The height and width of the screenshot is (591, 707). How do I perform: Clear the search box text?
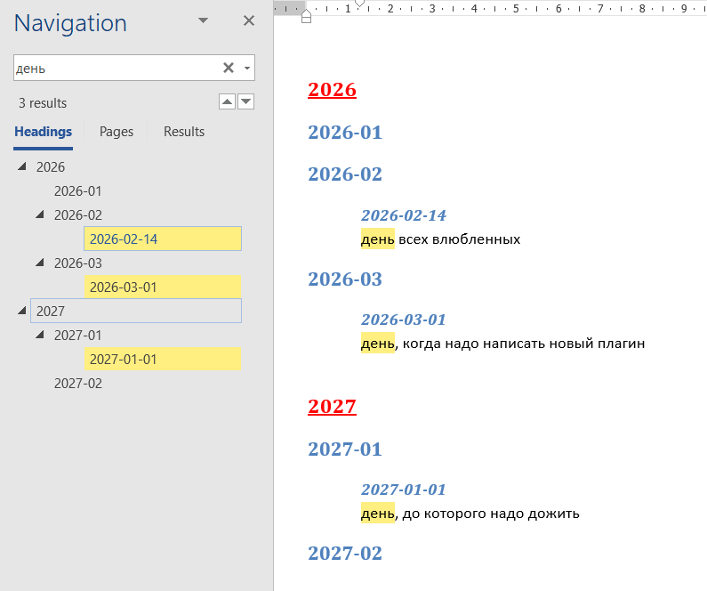(228, 68)
